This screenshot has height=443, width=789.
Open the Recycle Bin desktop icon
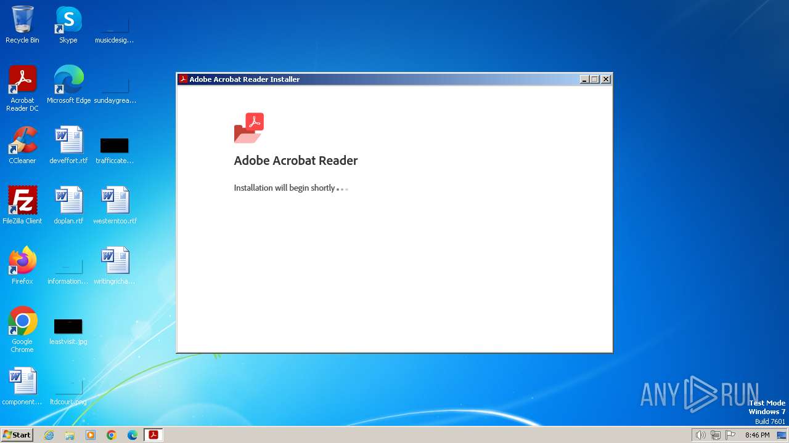click(22, 25)
